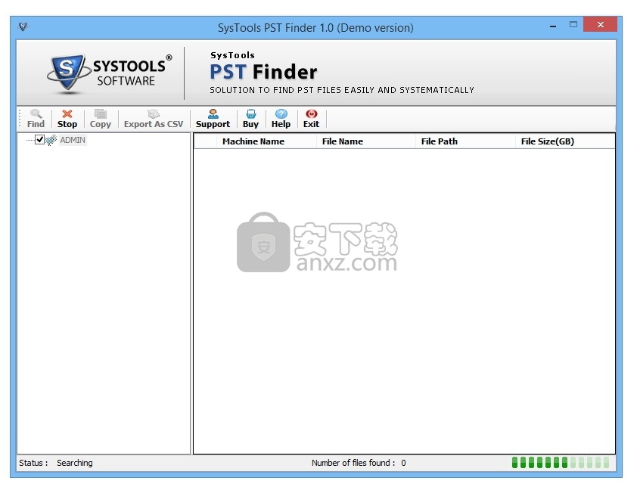Viewport: 637px width, 487px height.
Task: Stop the current PST search
Action: (67, 119)
